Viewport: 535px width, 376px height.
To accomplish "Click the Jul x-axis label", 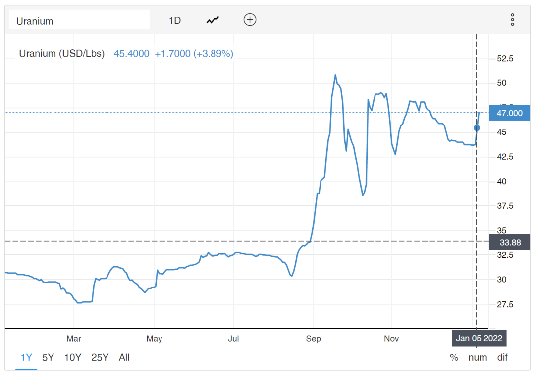I will 233,339.
